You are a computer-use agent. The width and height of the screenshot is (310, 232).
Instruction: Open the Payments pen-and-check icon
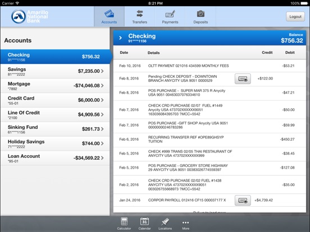(170, 14)
